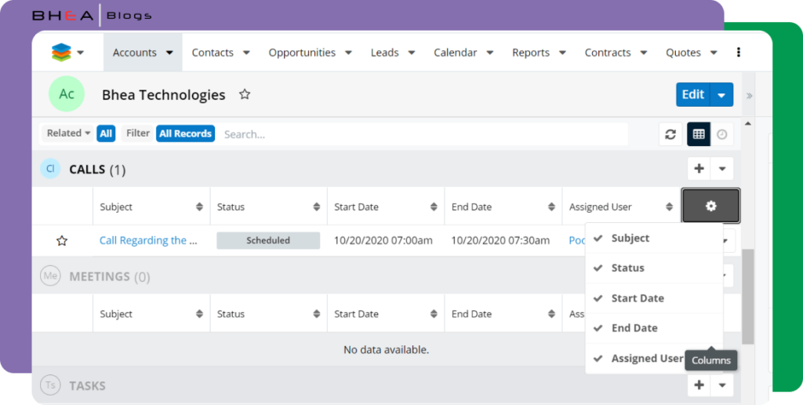
Task: Open the Edit actions dropdown arrow
Action: (721, 95)
